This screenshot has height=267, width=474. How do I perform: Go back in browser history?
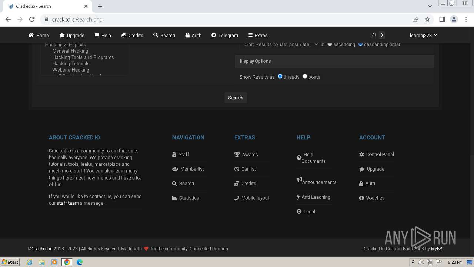click(8, 19)
